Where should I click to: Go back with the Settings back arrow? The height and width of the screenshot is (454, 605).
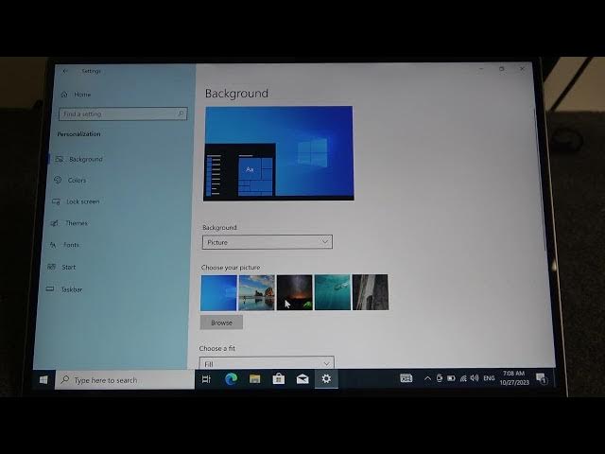65,71
